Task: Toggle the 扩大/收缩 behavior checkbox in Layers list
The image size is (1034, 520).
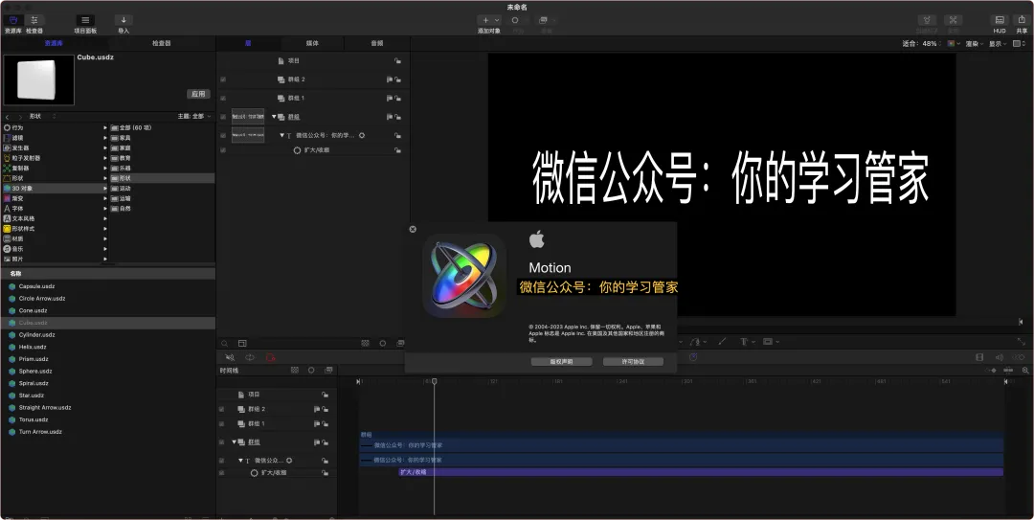Action: [223, 150]
